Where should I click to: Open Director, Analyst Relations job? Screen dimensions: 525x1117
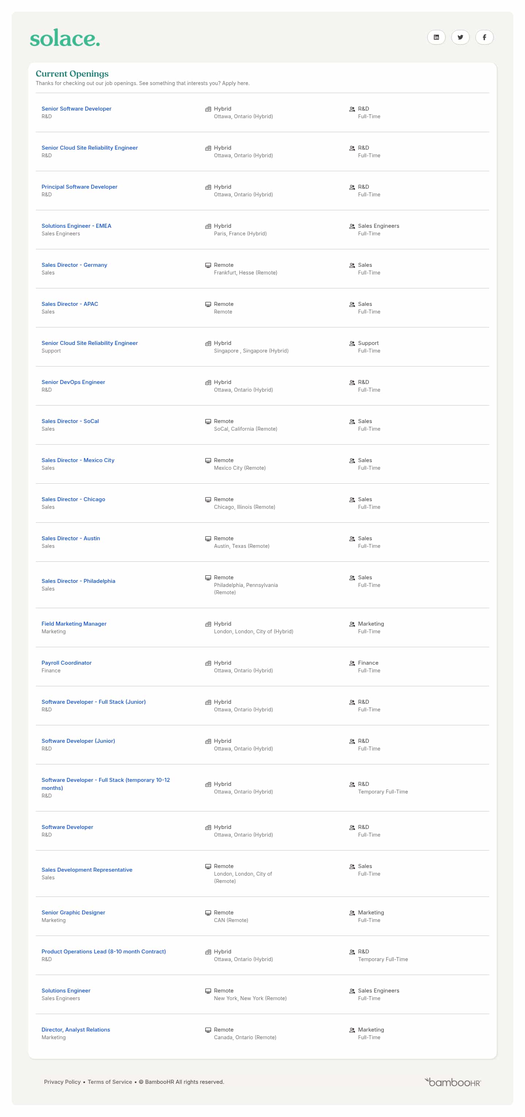[76, 1029]
